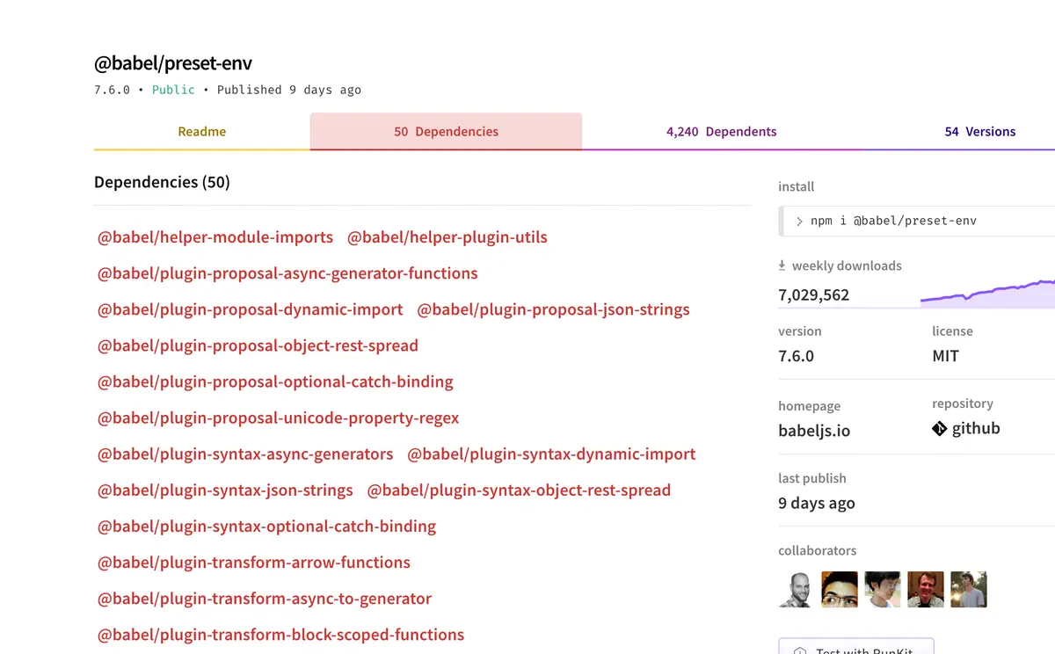Open @babel/helper-plugin-utils dependency link
Viewport: 1055px width, 654px height.
(x=447, y=237)
